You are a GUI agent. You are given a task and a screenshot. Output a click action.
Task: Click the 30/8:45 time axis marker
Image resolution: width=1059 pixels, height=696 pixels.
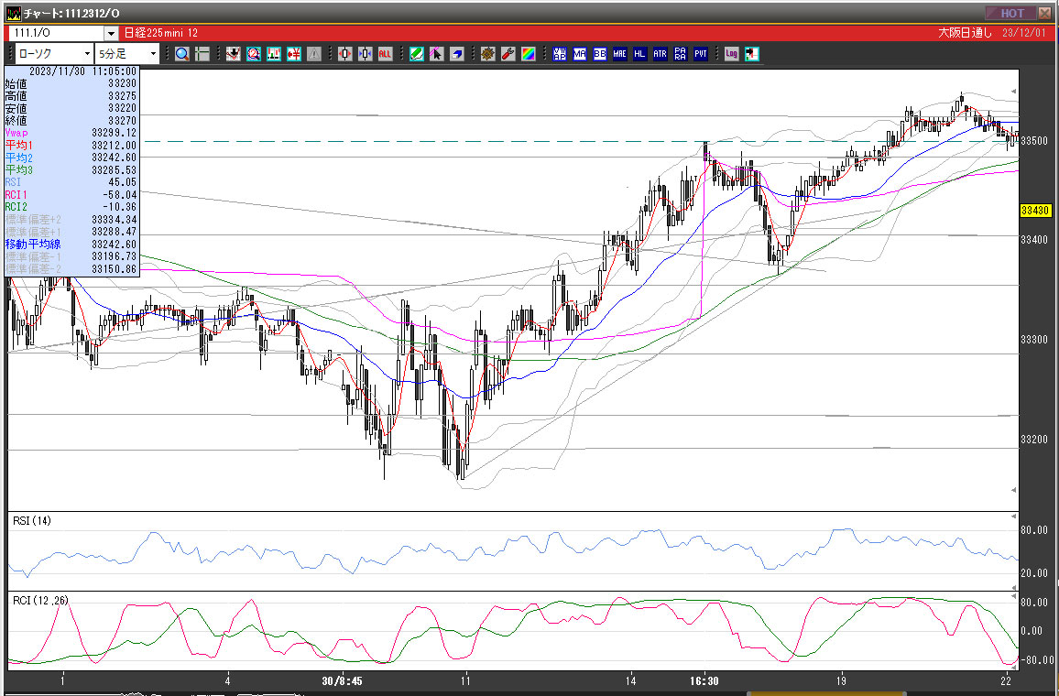342,680
